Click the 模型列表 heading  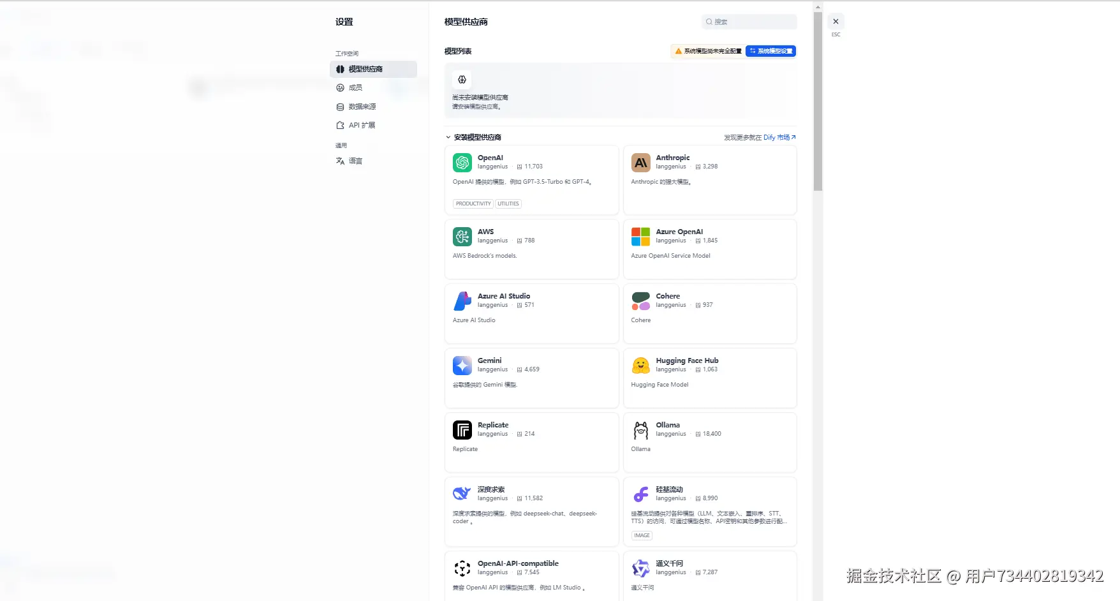click(x=458, y=52)
